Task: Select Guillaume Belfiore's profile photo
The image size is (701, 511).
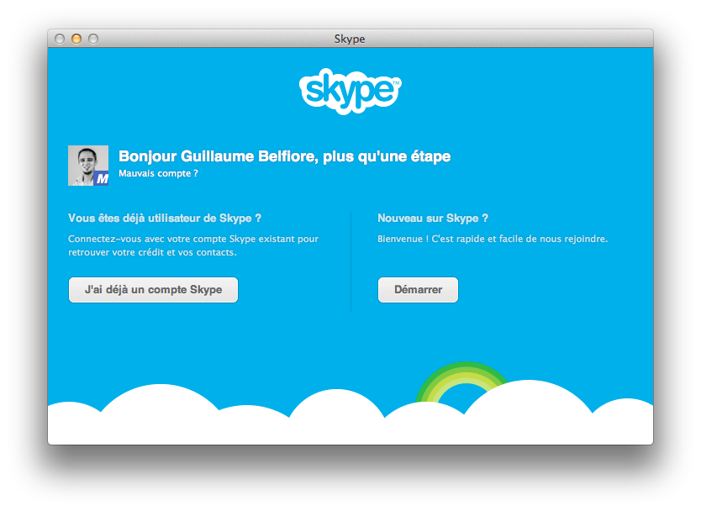Action: coord(88,165)
